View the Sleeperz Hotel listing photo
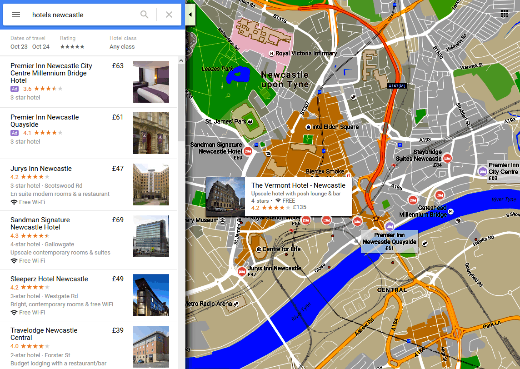 click(x=151, y=295)
